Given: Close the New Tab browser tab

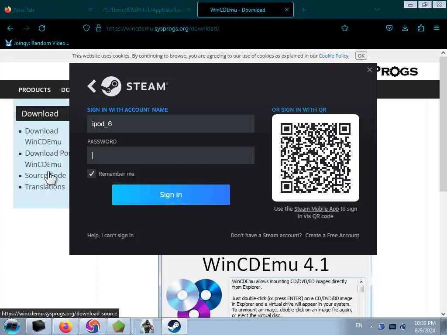Looking at the screenshot, I should click(x=90, y=10).
